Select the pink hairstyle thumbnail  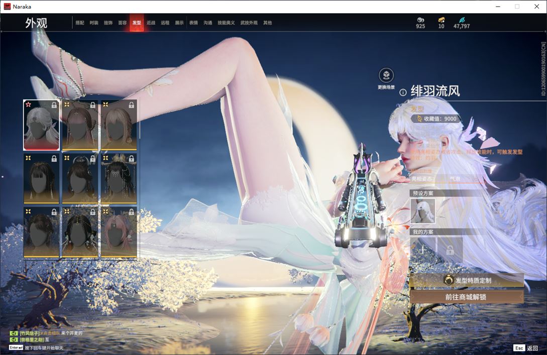[x=119, y=232]
